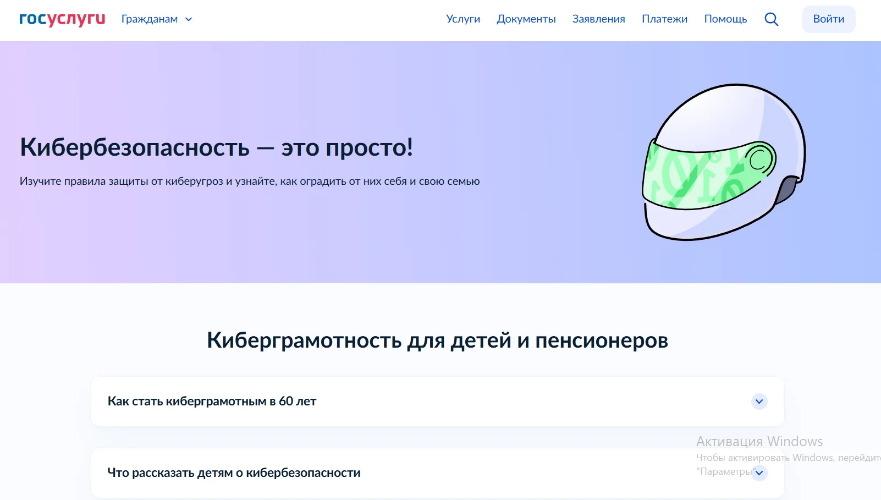Screen dimensions: 881x500
Task: Click the cyber helmet illustration
Action: click(724, 162)
